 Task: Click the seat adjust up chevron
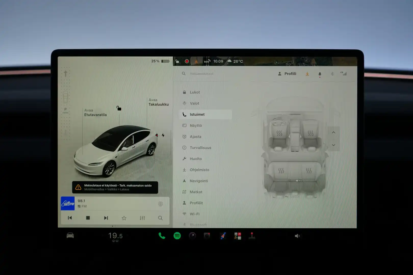pos(333,132)
